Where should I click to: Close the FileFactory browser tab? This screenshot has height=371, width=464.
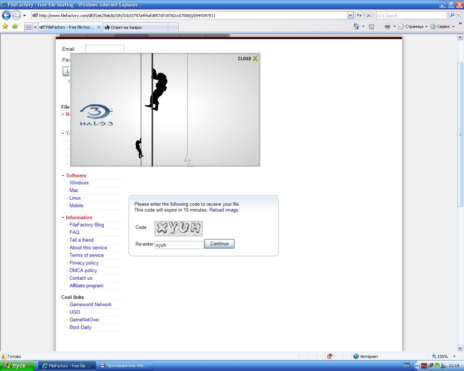tap(99, 27)
